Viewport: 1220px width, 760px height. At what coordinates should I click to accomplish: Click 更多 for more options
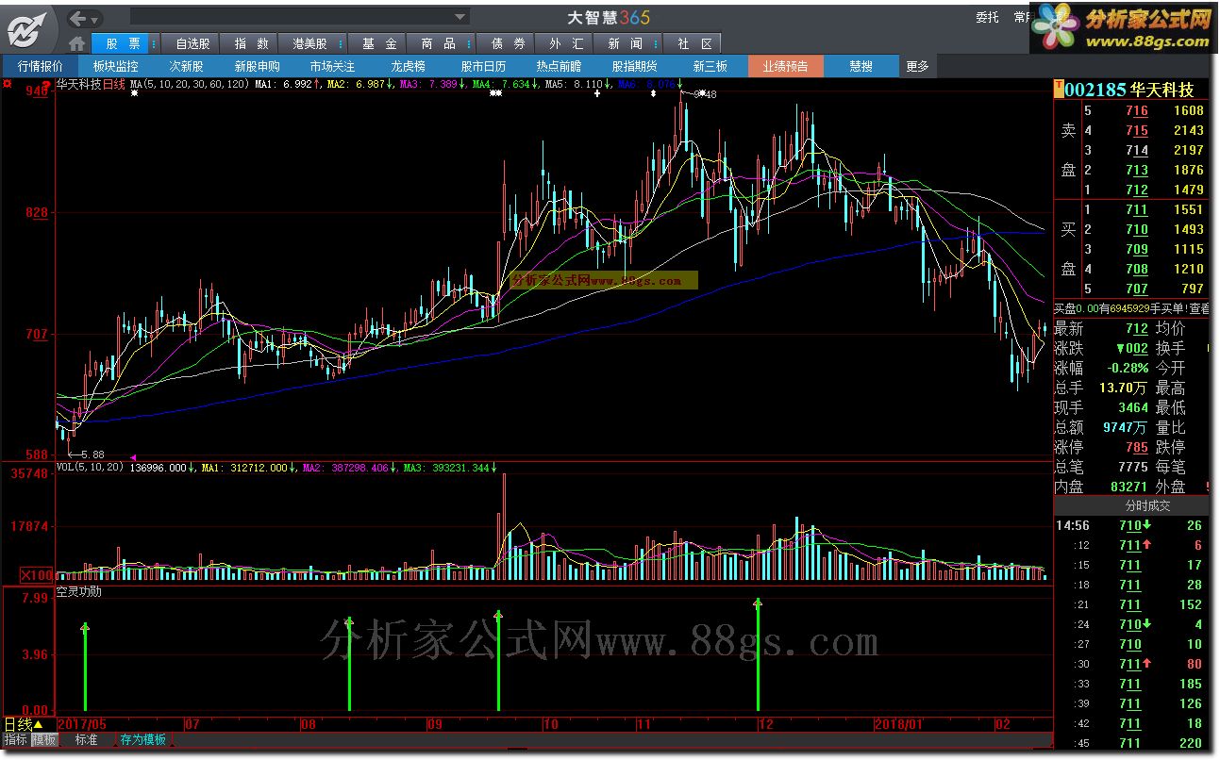[x=917, y=66]
